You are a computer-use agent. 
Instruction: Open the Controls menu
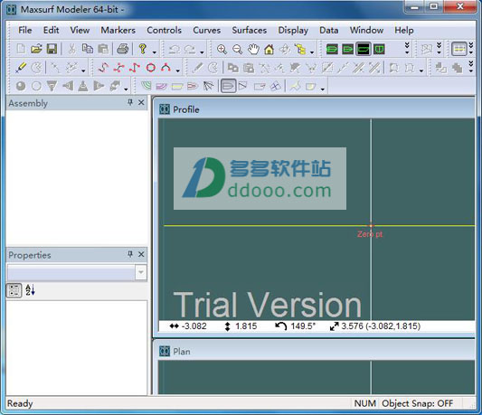click(x=165, y=30)
